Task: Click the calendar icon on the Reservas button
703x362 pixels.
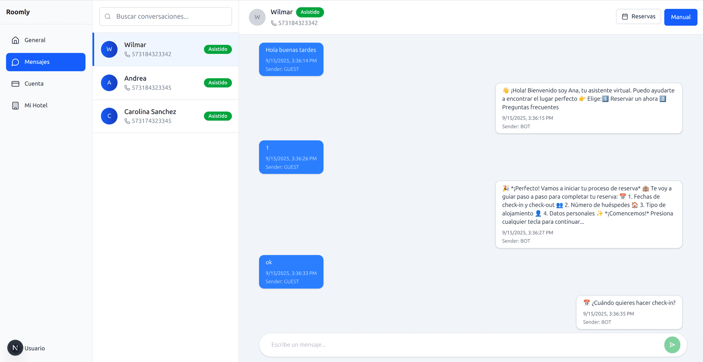Action: (x=625, y=16)
